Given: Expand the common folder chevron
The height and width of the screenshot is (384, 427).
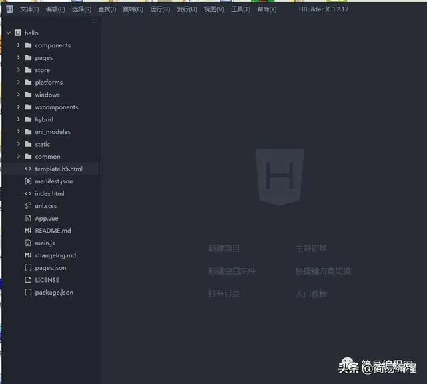Looking at the screenshot, I should click(19, 156).
